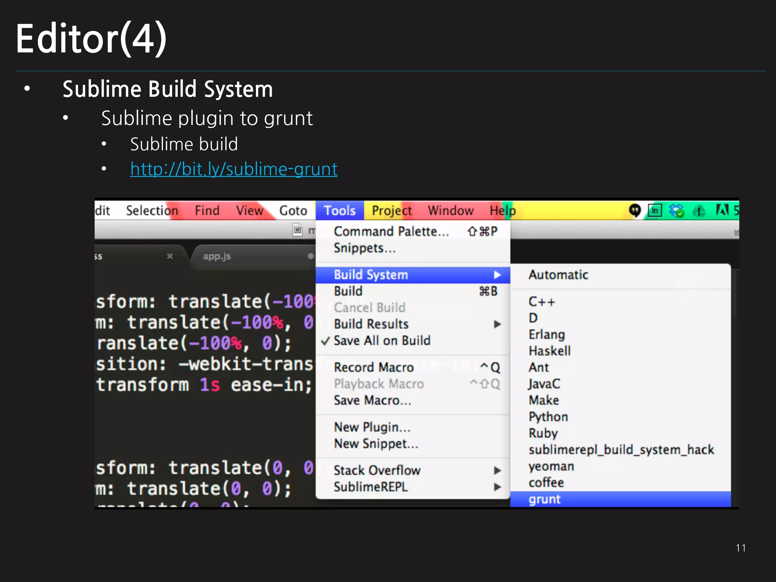
Task: Select Haskell build system
Action: [621, 351]
